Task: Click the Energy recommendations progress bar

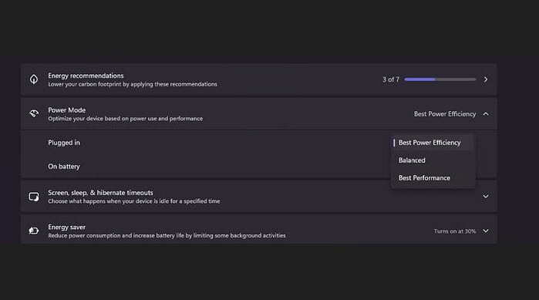Action: 440,79
